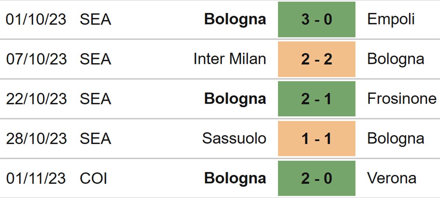
Task: Click the 07/10/23 match date
Action: pos(36,59)
